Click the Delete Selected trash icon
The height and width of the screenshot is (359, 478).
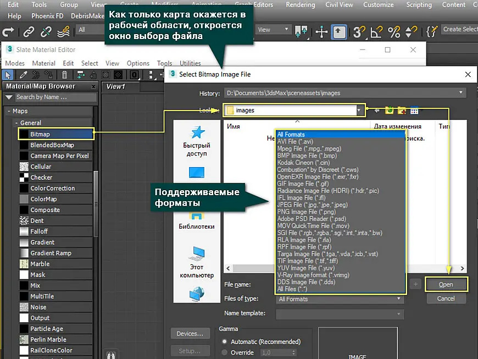tap(64, 74)
